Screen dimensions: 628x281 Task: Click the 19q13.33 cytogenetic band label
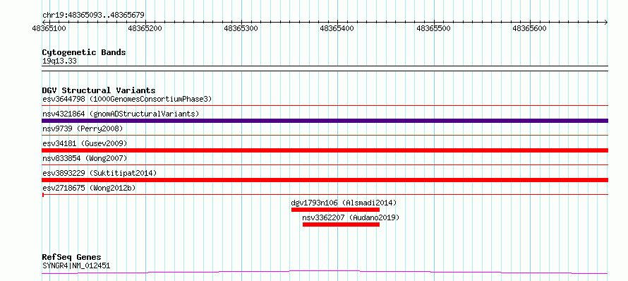59,61
